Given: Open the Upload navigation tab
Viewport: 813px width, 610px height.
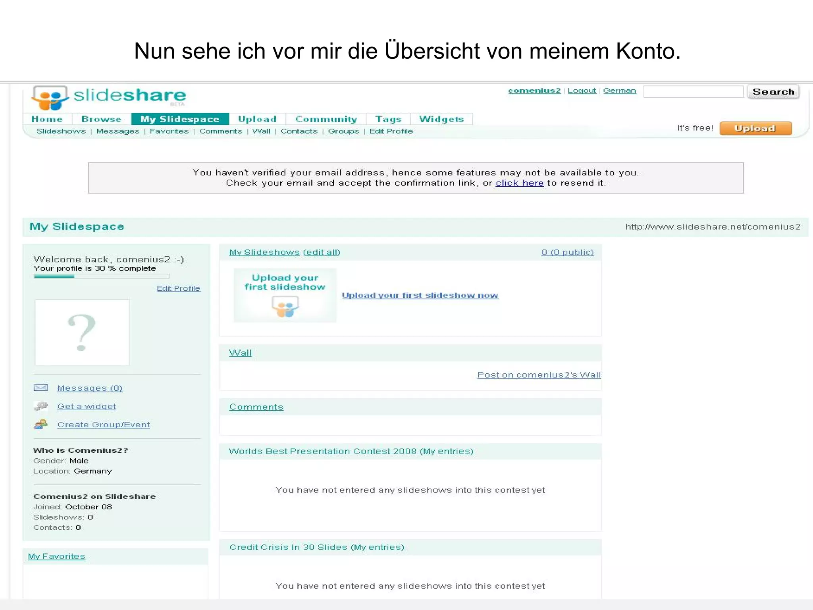Looking at the screenshot, I should tap(257, 119).
